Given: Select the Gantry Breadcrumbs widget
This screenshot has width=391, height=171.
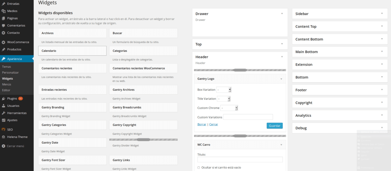Looking at the screenshot, I should pos(143,107).
